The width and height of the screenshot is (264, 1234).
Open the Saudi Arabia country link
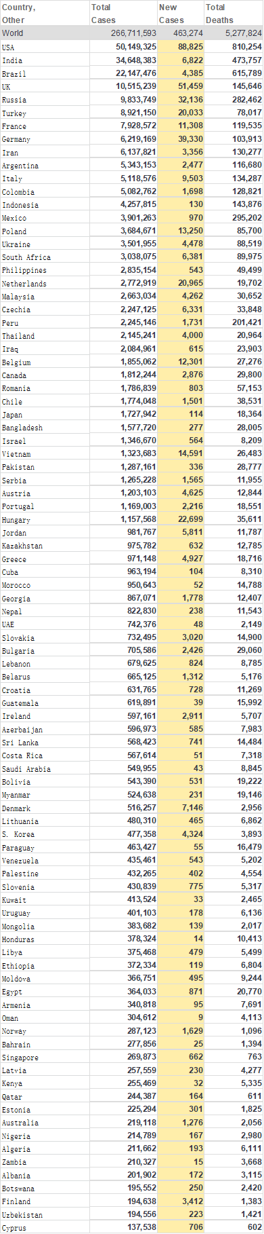(26, 769)
